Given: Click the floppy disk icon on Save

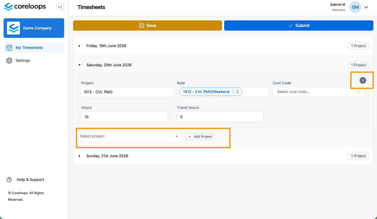Looking at the screenshot, I should (141, 25).
